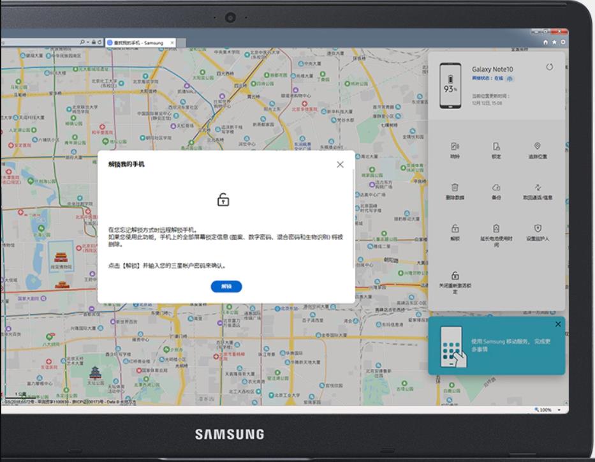Click the Galaxy Note10 device name
The image size is (595, 462).
[492, 69]
